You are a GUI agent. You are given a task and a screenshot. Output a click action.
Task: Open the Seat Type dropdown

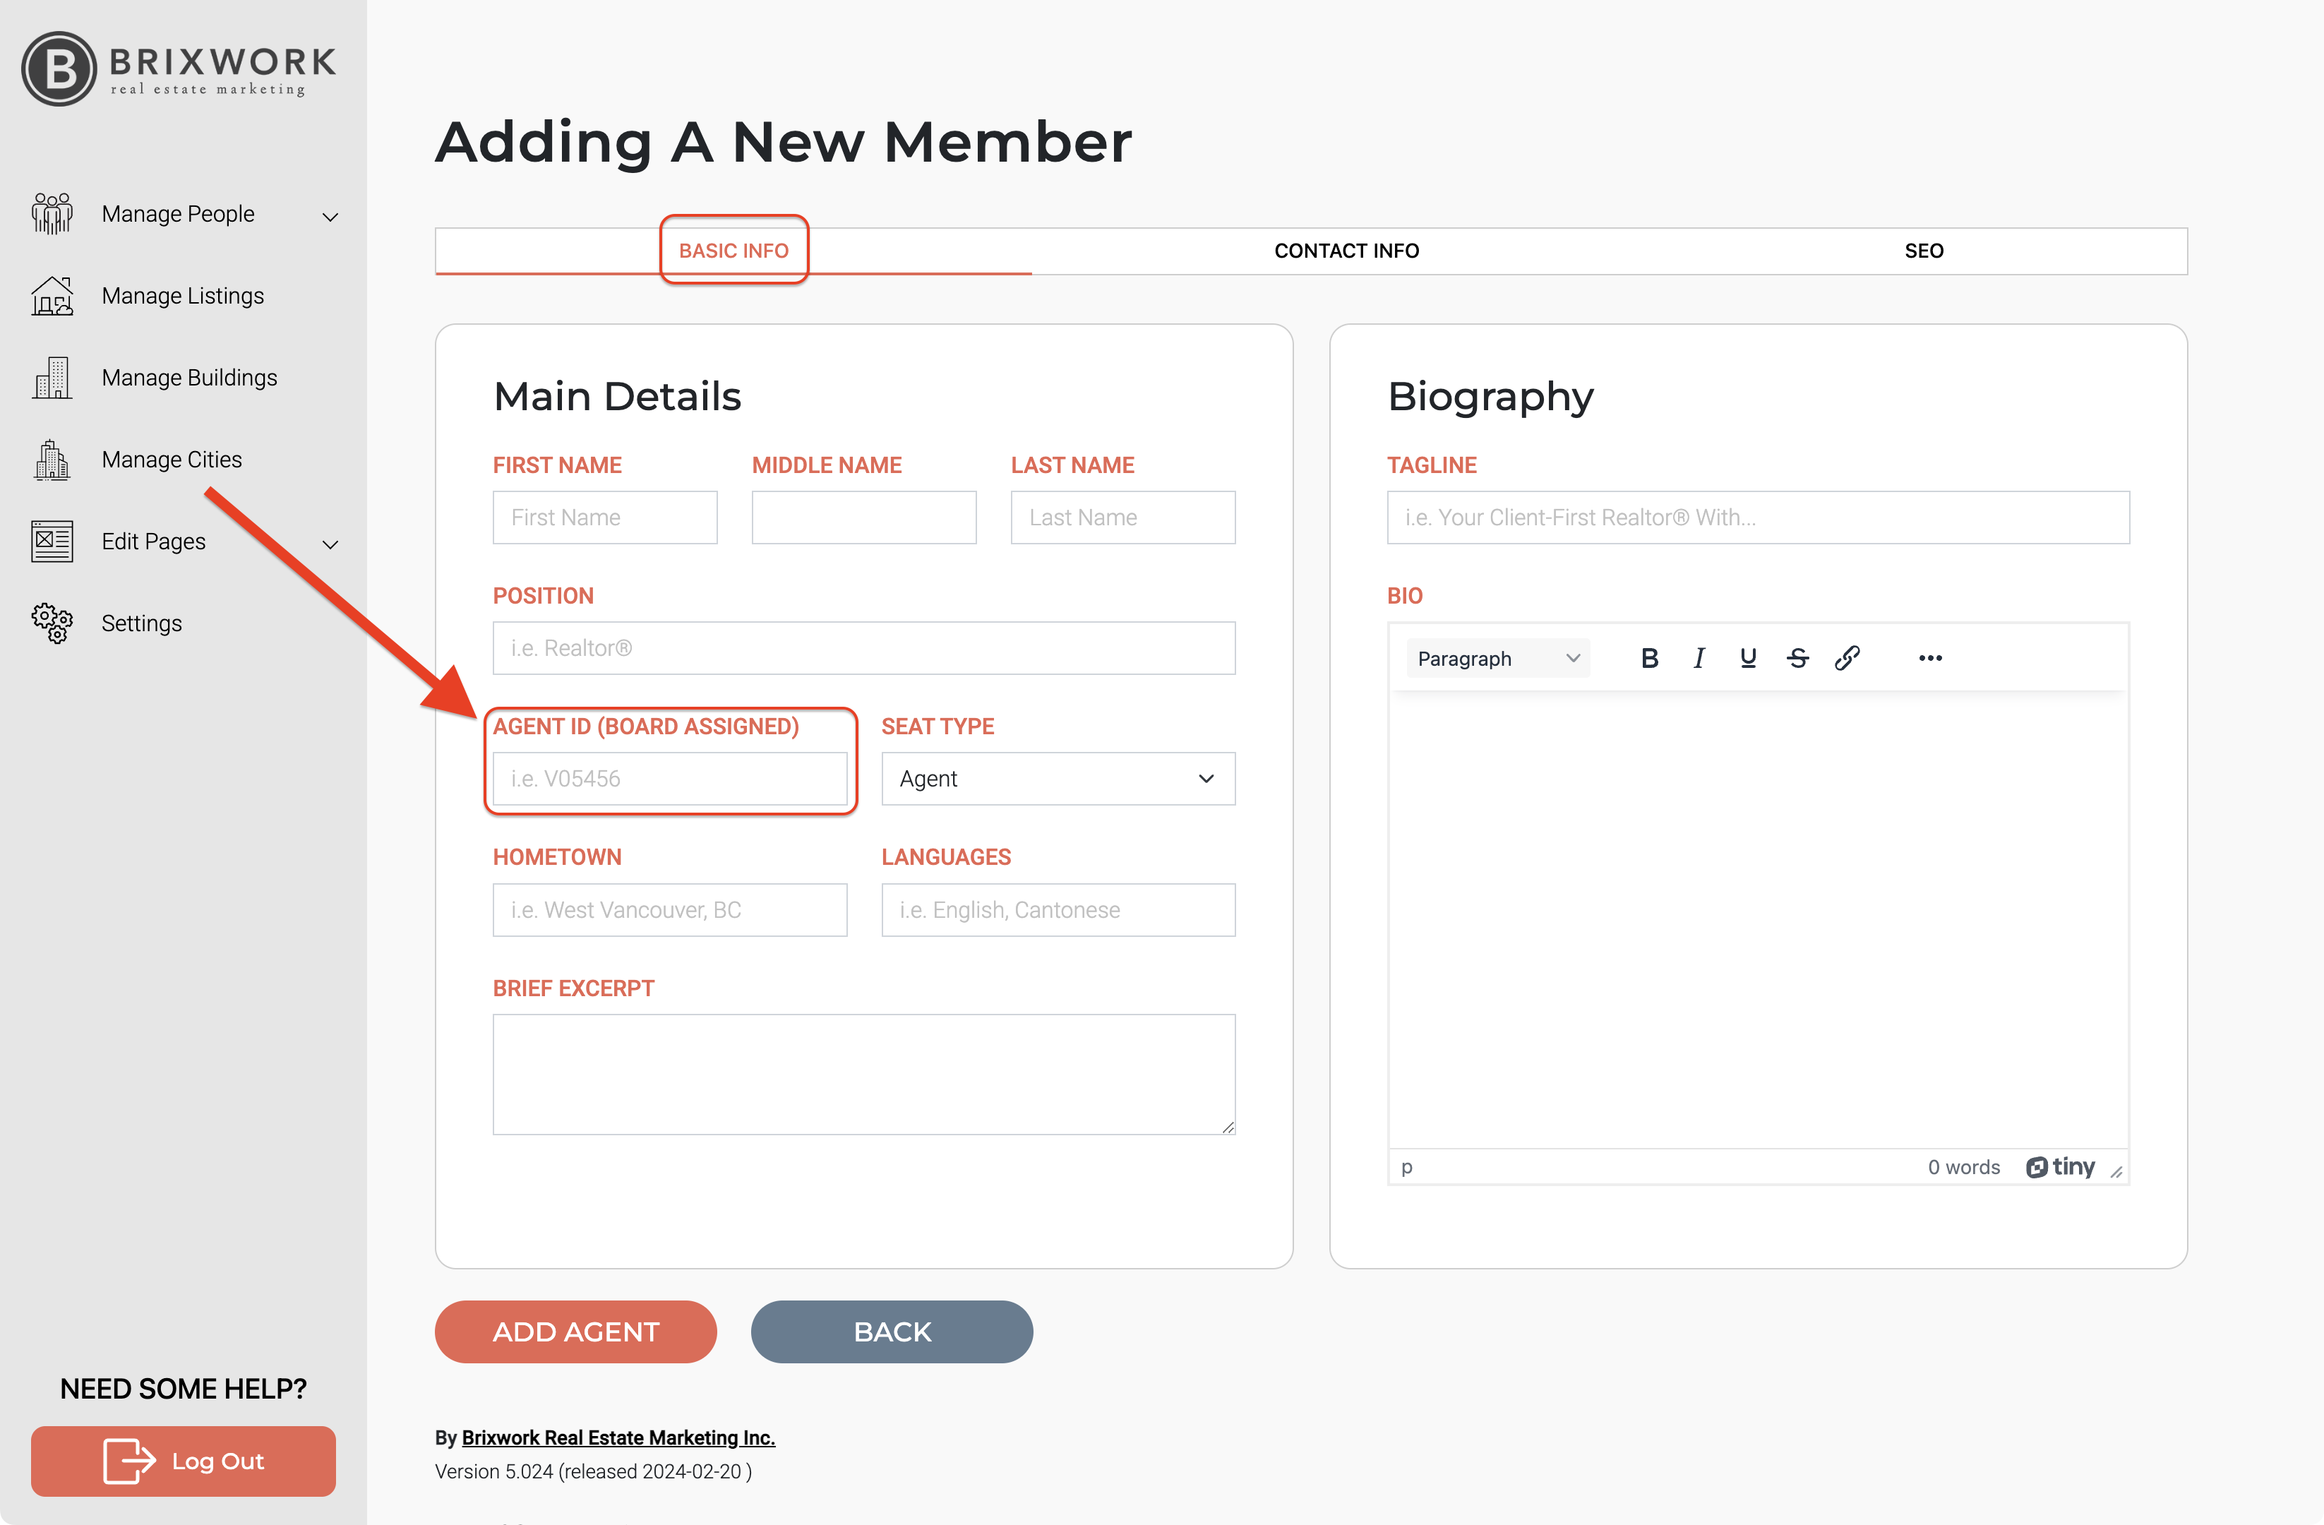tap(1058, 778)
